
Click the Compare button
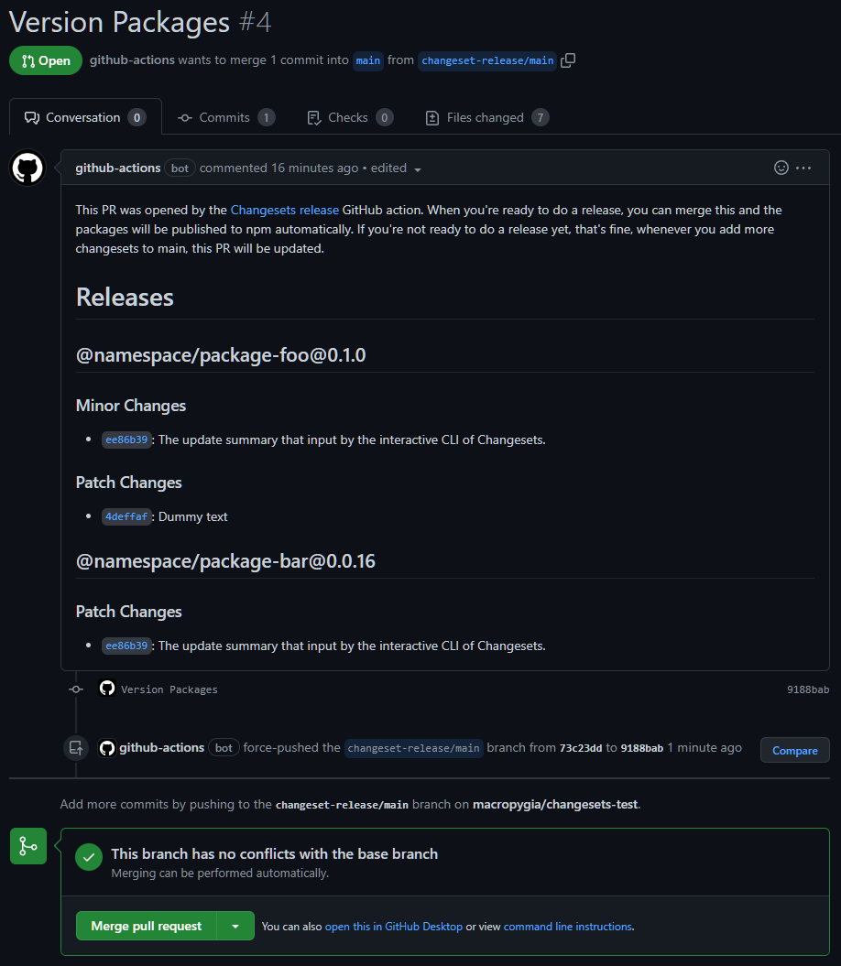(x=795, y=751)
